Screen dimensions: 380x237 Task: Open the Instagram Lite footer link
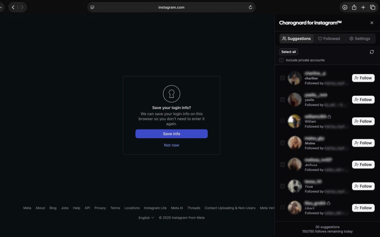[155, 208]
